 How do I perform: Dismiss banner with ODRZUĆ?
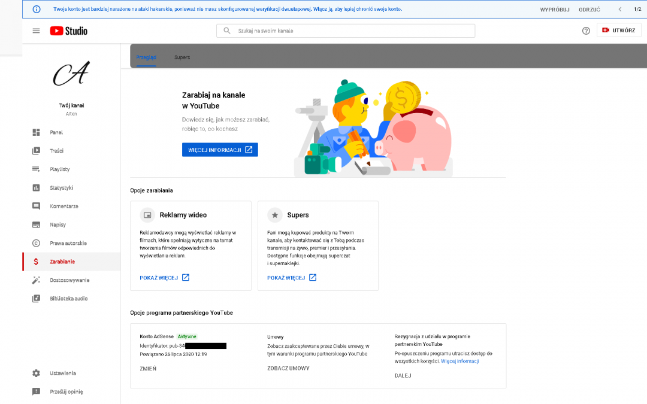click(589, 10)
